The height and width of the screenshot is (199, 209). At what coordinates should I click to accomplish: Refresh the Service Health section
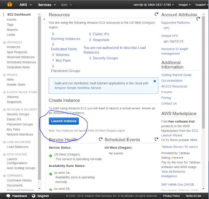coord(101,139)
